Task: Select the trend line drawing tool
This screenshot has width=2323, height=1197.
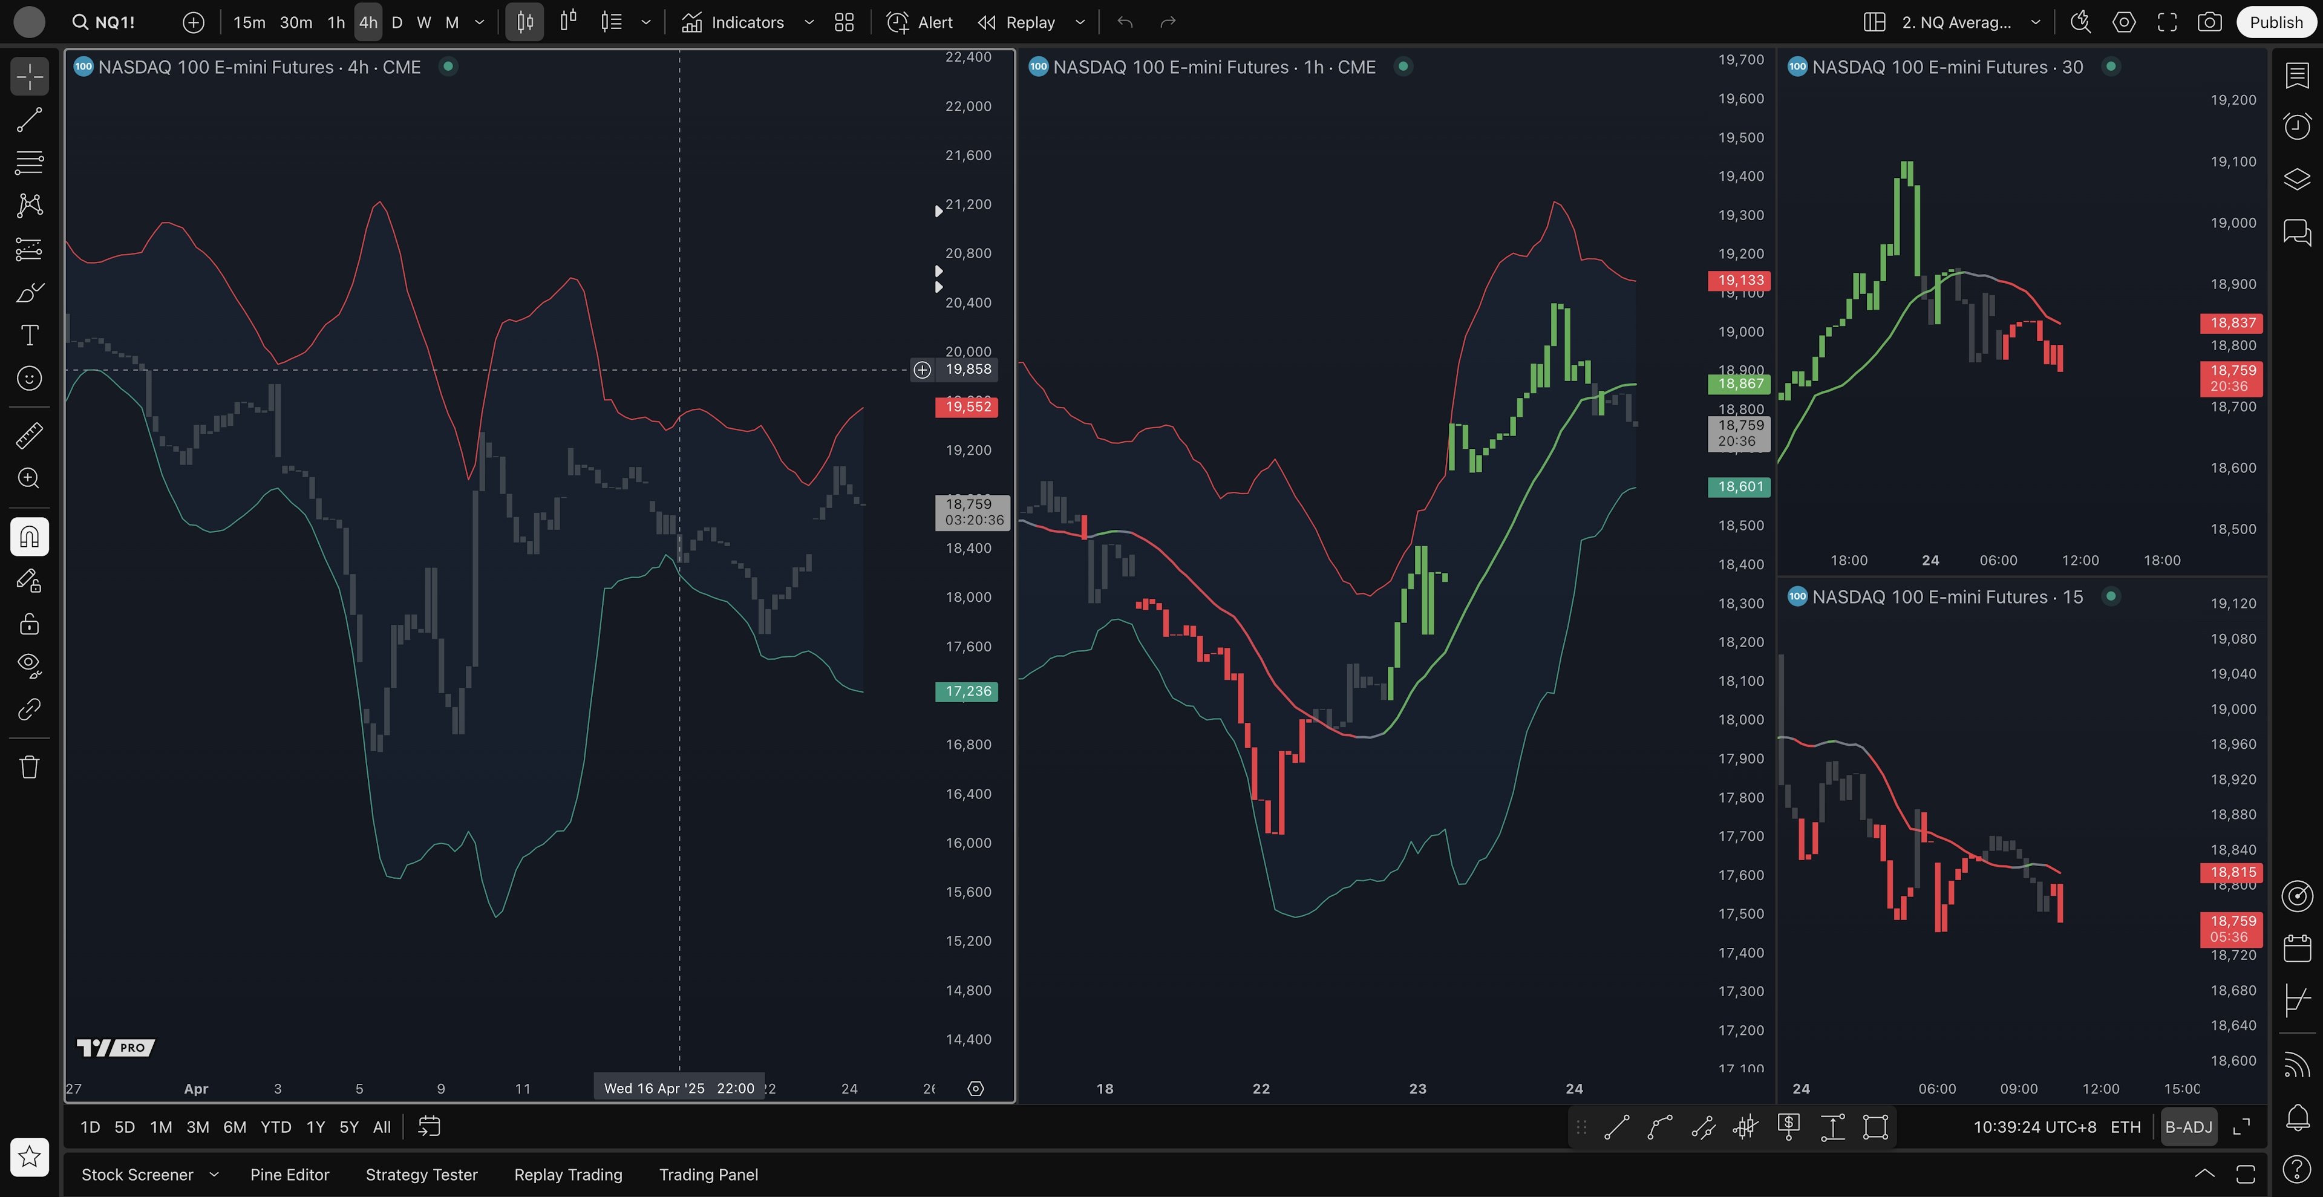Action: point(29,120)
